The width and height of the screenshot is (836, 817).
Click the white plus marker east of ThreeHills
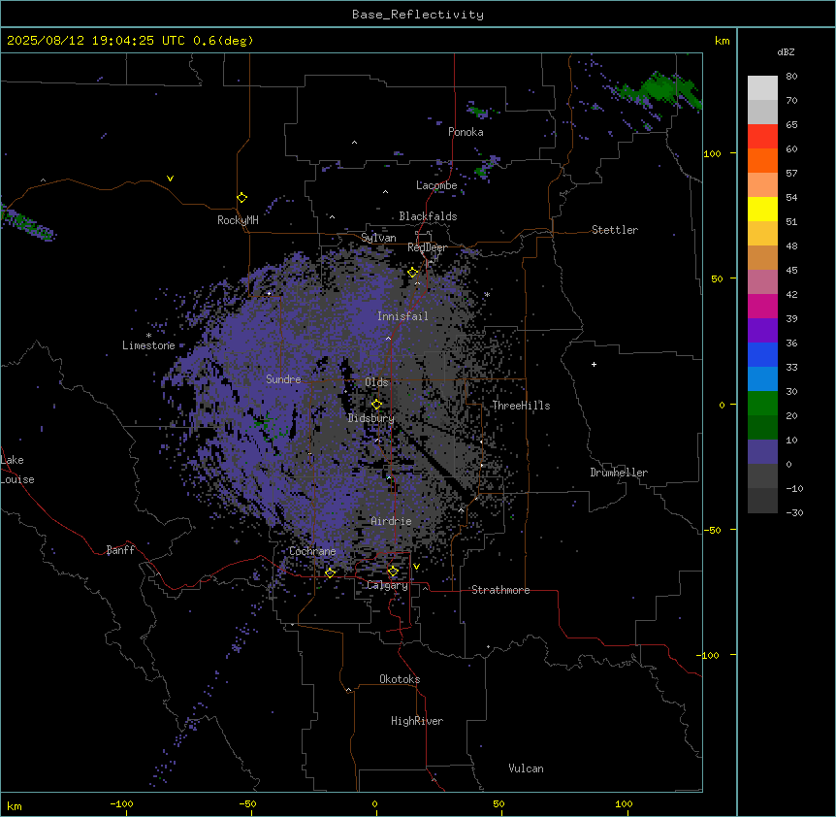(594, 364)
